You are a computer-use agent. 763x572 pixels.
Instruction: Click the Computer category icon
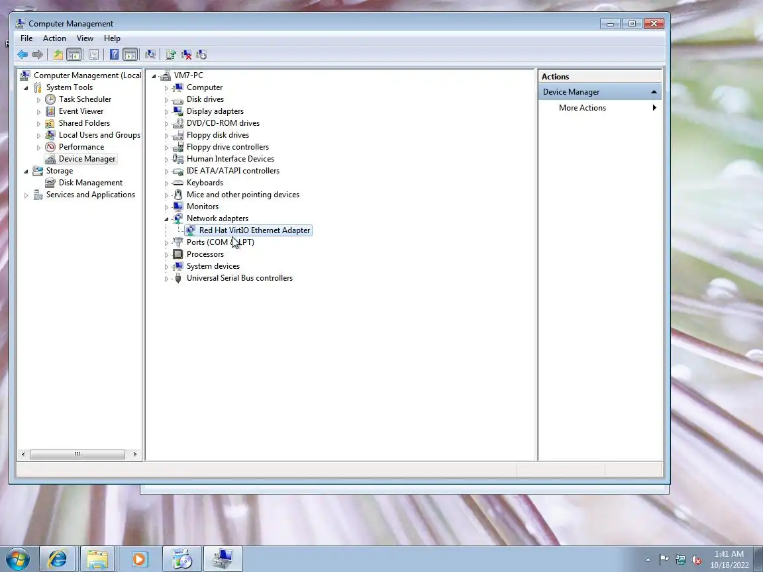click(x=178, y=87)
